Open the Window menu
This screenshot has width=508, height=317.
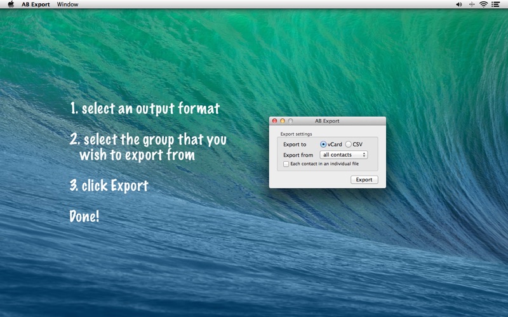(x=67, y=4)
